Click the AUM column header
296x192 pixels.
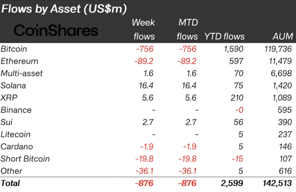click(283, 36)
